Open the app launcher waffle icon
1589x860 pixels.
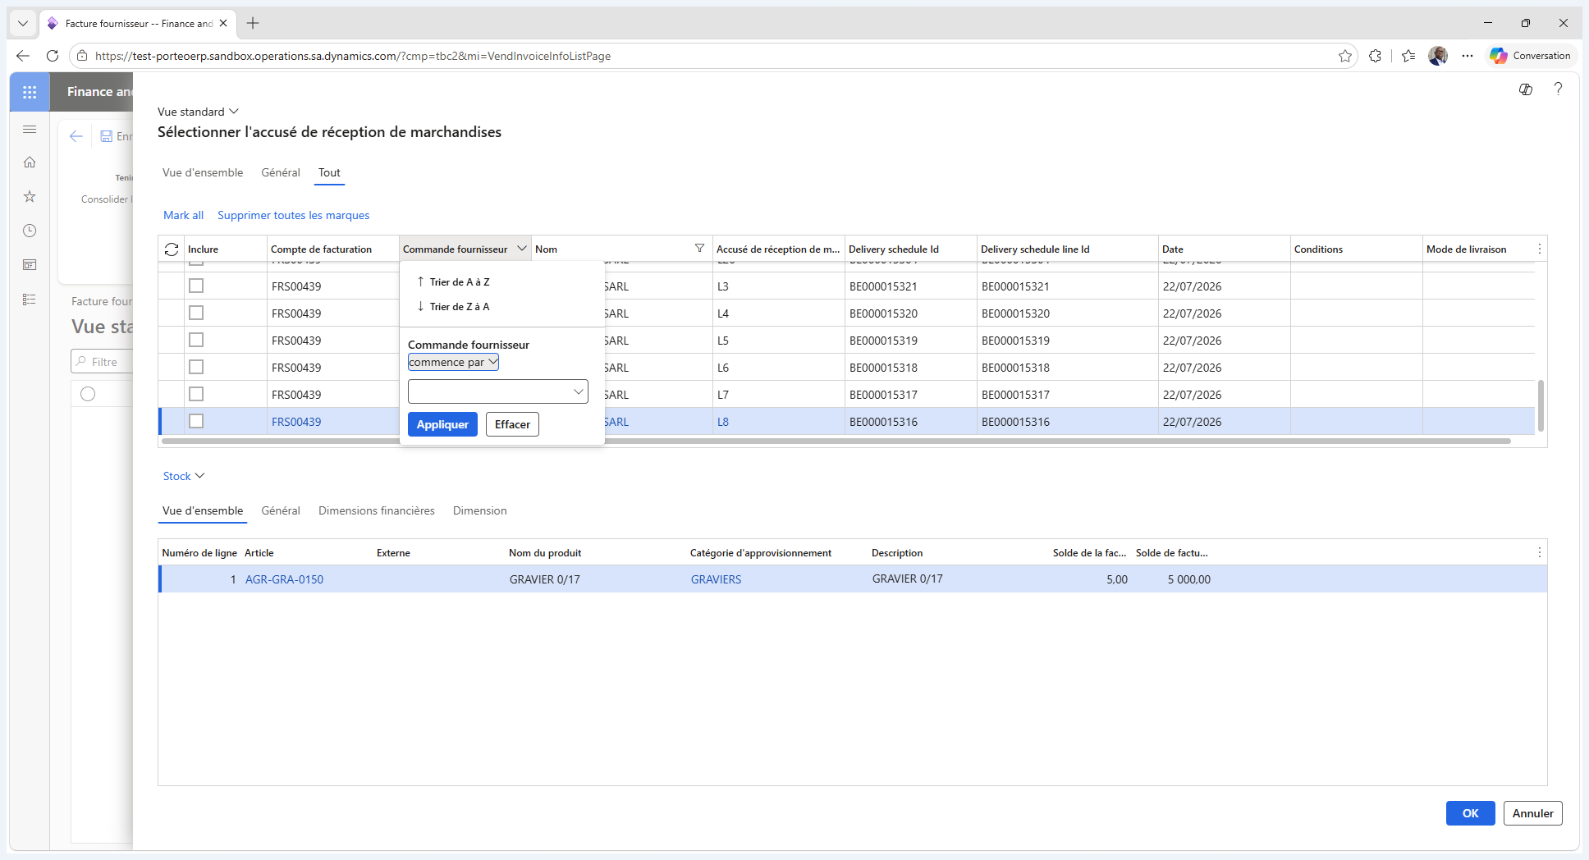pos(30,92)
